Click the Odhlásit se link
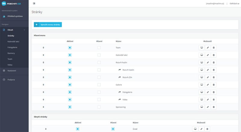The width and height of the screenshot is (241, 132). [234, 3]
